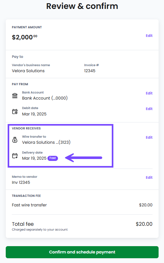This screenshot has height=263, width=164.
Task: Click the Total fee $20.00 amount
Action: (x=144, y=224)
